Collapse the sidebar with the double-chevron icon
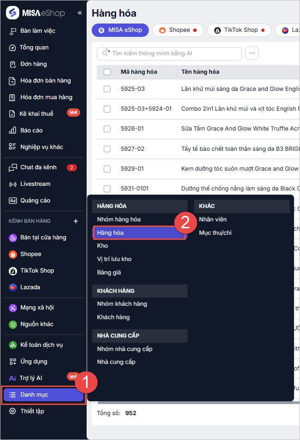This screenshot has width=300, height=440. pyautogui.click(x=80, y=13)
